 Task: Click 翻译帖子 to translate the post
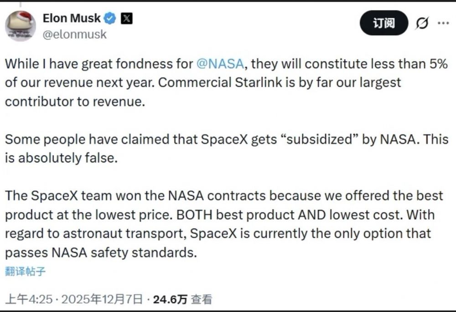click(26, 271)
